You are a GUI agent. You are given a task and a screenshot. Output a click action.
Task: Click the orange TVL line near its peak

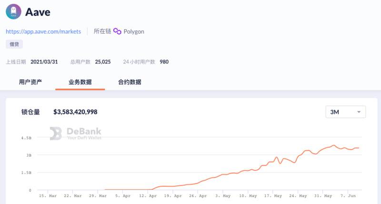pos(334,146)
